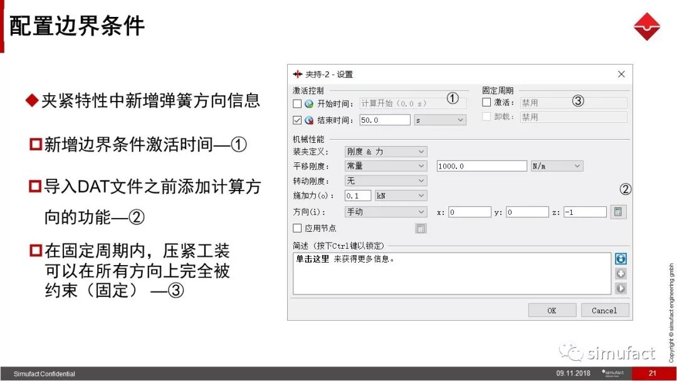Confirm settings with the OK button
The height and width of the screenshot is (381, 677).
(552, 310)
